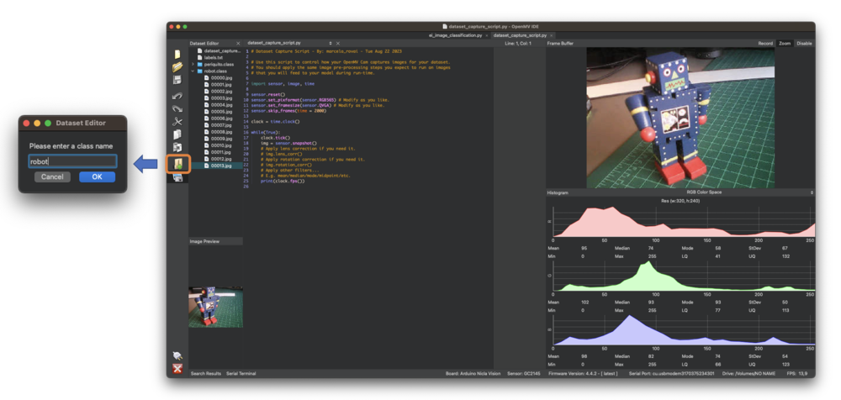Toggle Record in the Frame Buffer header
841x400 pixels.
[765, 44]
